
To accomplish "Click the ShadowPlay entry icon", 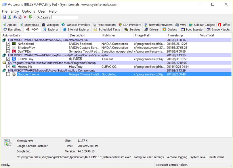I will [x=14, y=47].
